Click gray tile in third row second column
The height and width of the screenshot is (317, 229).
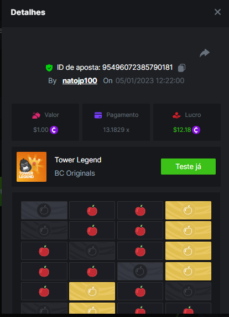click(92, 251)
